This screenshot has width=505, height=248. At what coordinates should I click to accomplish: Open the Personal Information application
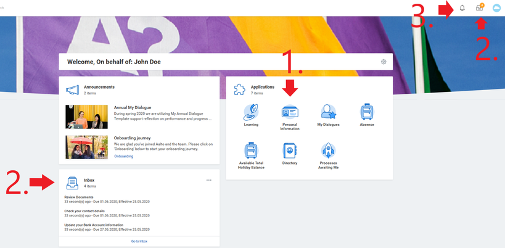point(290,112)
